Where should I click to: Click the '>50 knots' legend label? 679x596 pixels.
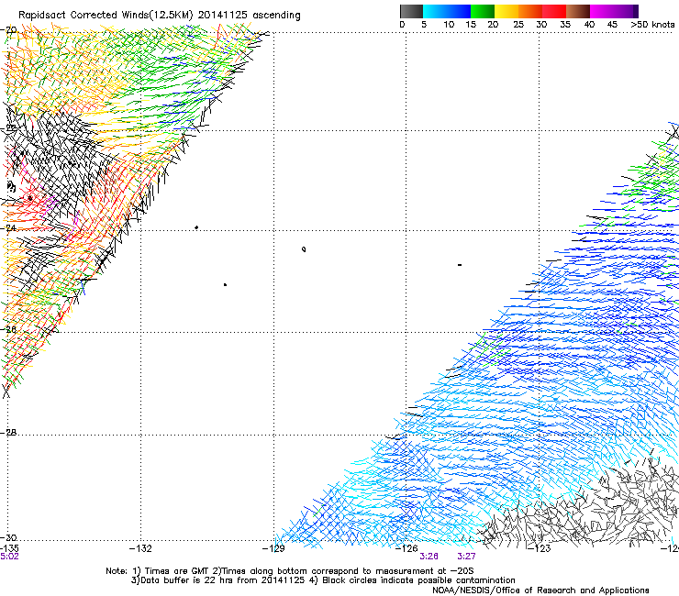tap(652, 25)
